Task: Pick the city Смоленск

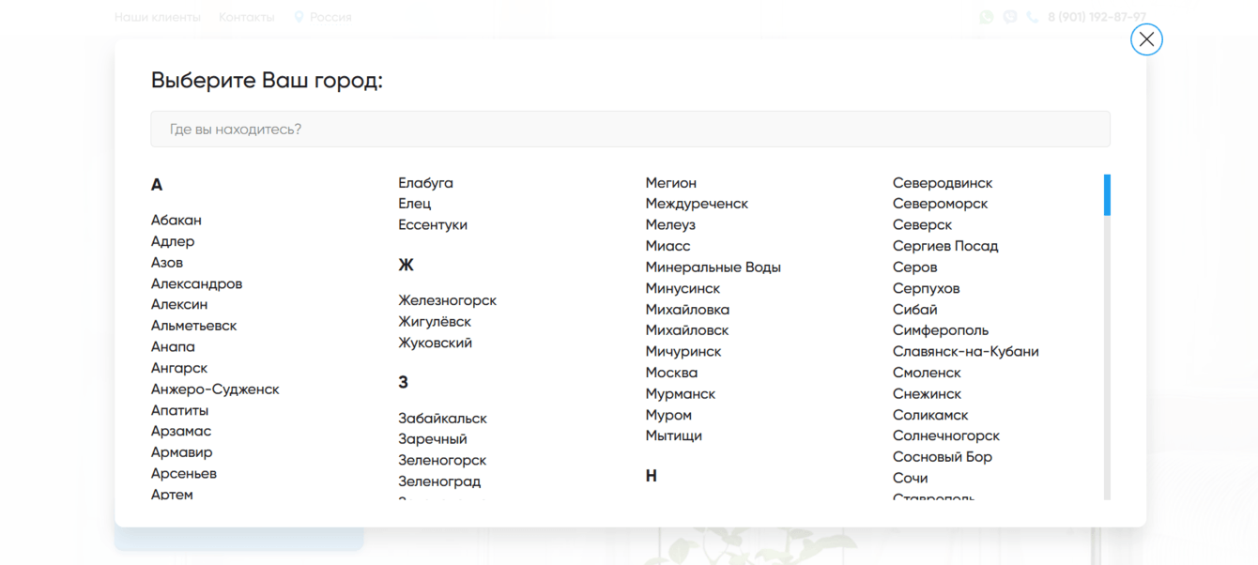Action: [x=928, y=373]
